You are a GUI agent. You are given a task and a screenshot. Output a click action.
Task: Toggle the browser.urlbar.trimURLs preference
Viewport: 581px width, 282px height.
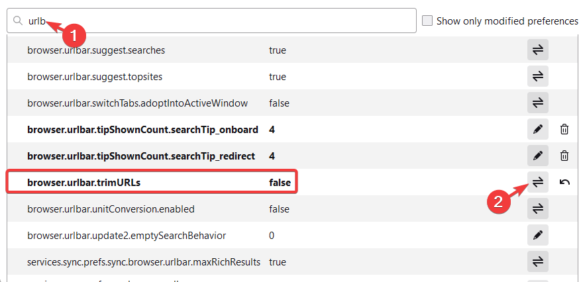(538, 182)
